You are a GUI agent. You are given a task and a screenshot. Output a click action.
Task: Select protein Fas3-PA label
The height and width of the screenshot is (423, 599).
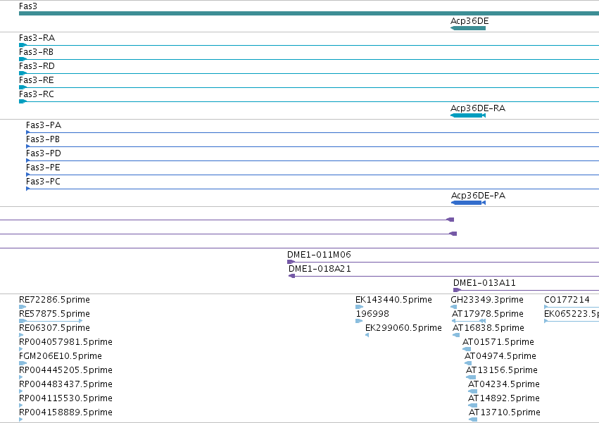[44, 125]
